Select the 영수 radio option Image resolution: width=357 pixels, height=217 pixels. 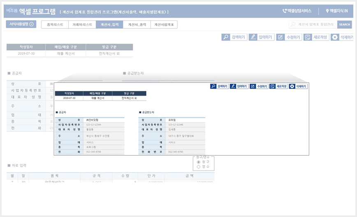tap(199, 167)
